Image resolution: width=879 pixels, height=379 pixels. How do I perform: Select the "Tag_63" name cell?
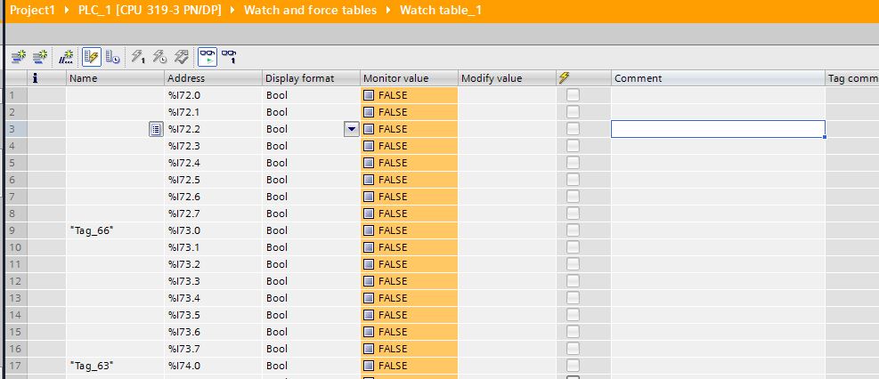click(x=116, y=366)
